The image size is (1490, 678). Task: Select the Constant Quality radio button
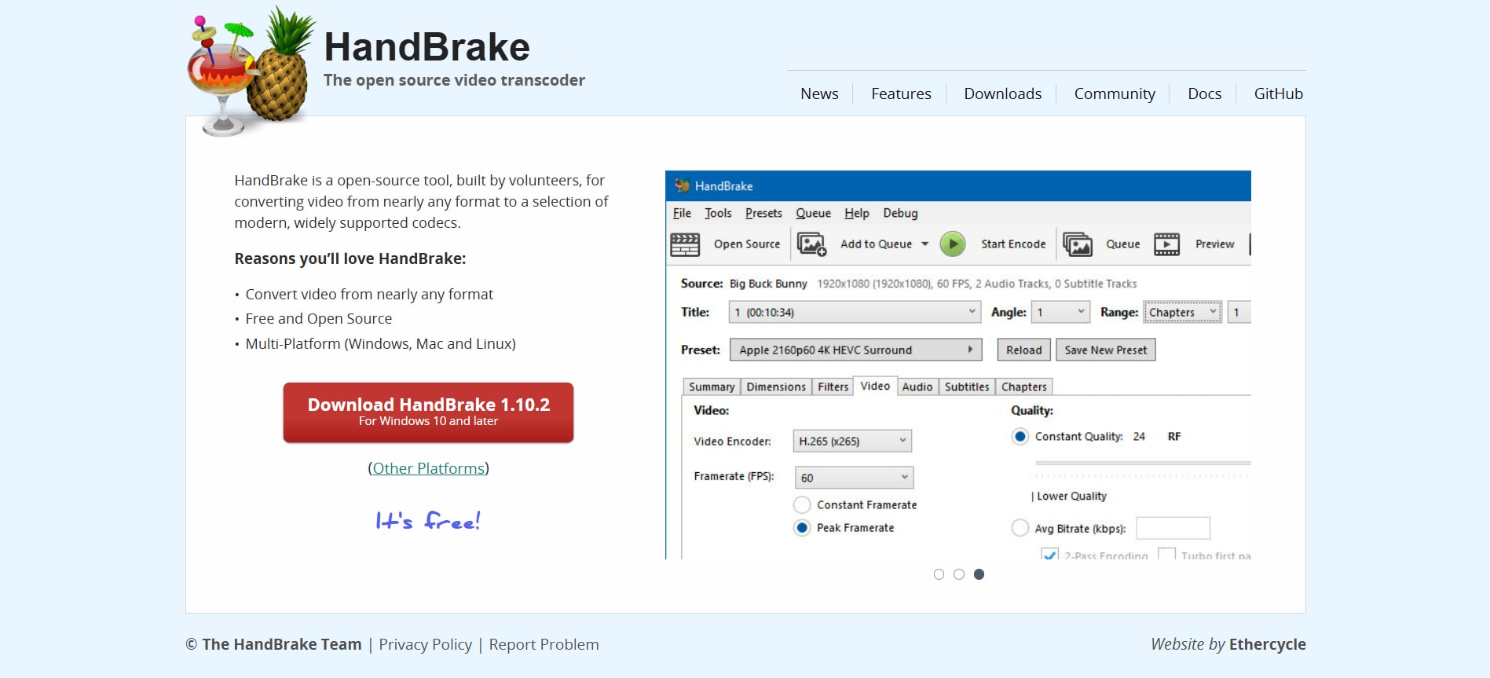[1020, 437]
